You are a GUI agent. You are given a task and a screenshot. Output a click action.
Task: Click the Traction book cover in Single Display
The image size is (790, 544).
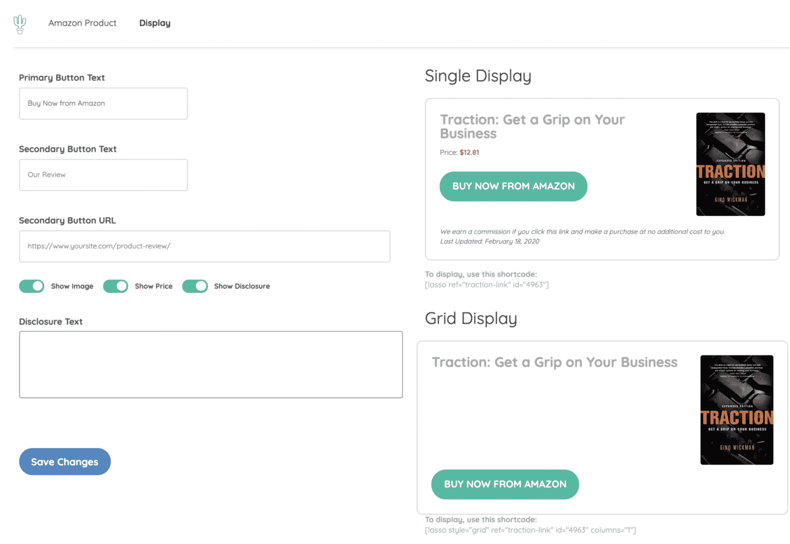(x=730, y=164)
